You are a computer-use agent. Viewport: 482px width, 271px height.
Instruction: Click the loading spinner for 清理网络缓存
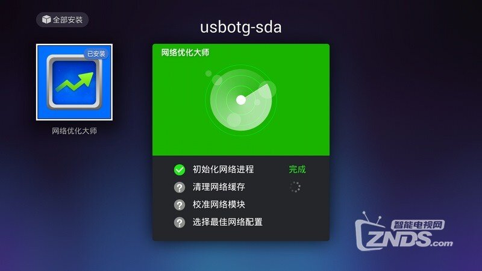[x=295, y=187]
